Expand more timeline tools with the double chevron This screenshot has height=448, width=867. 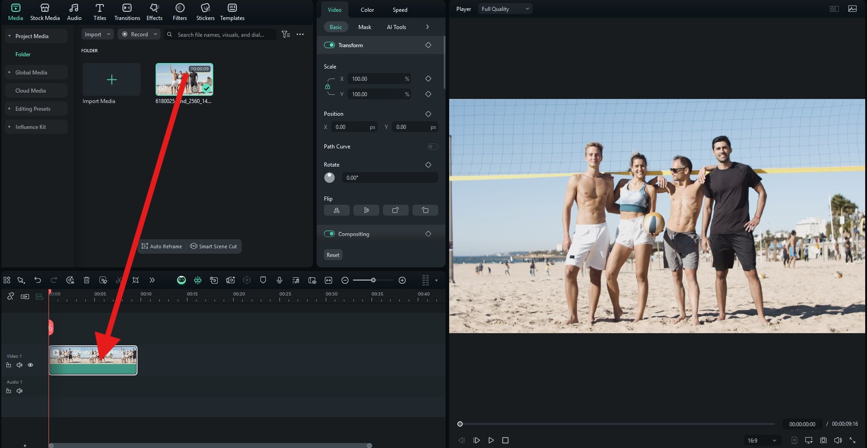pos(152,280)
